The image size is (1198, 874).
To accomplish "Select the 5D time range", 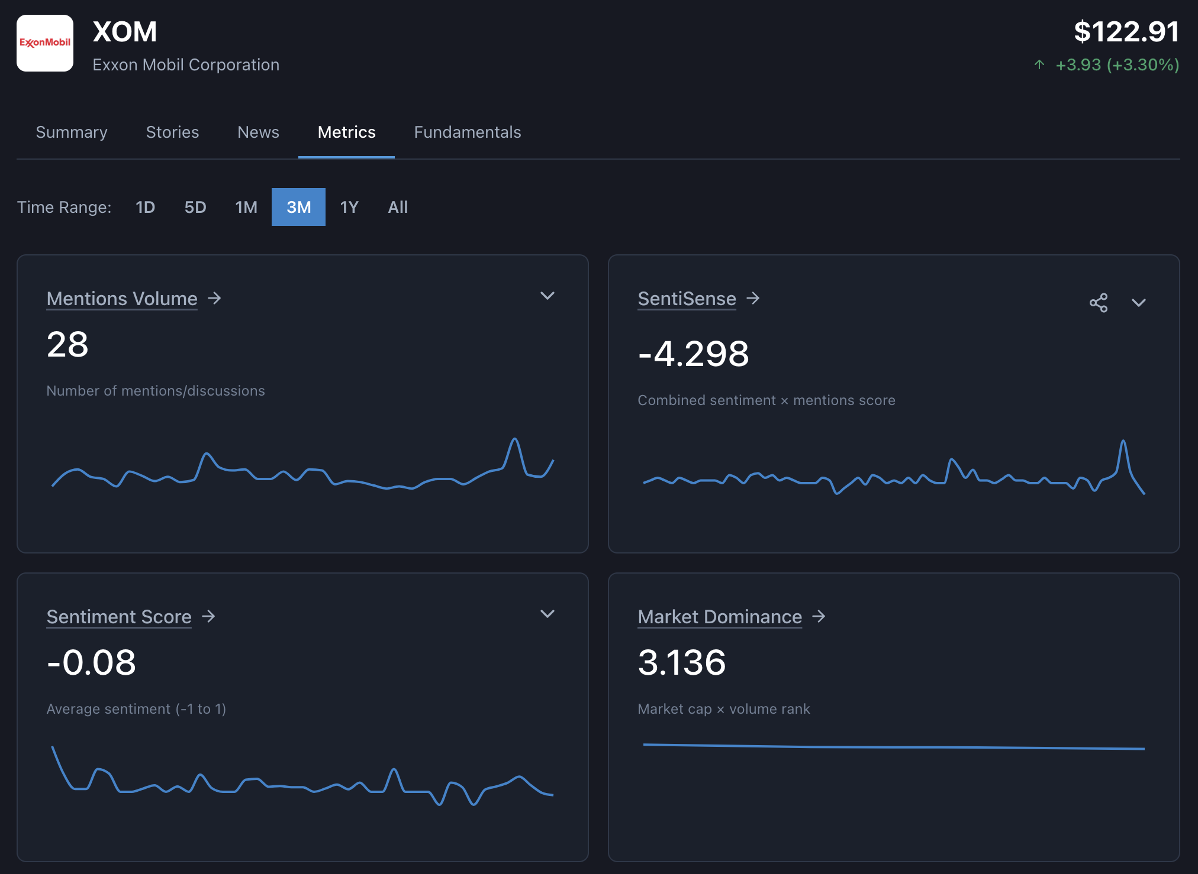I will tap(195, 207).
